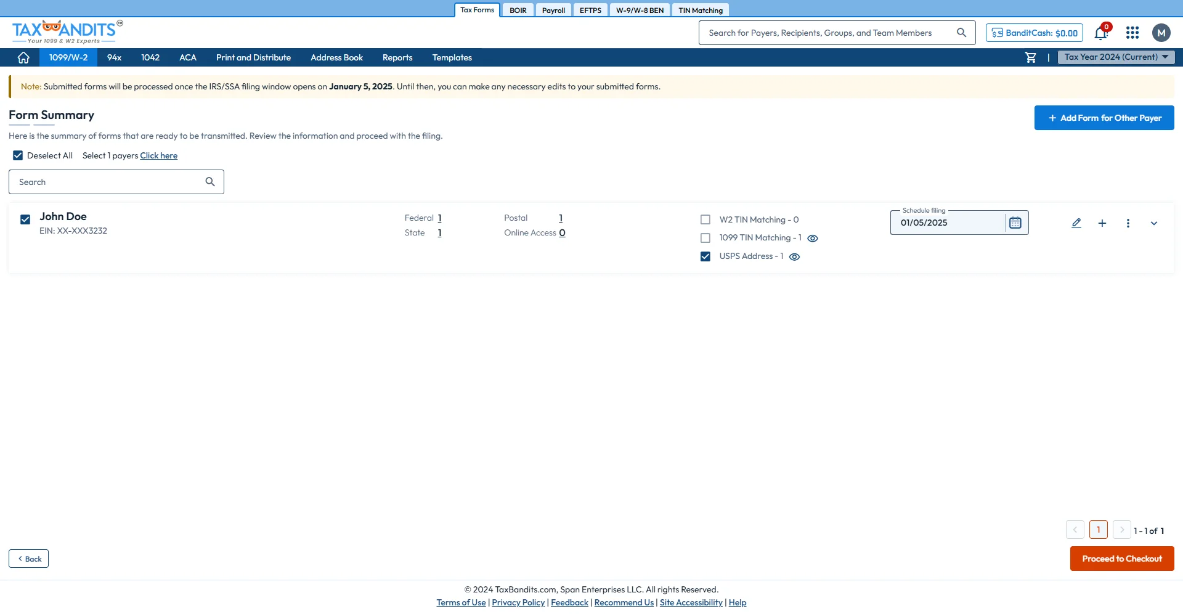Switch to the Payroll tab

(x=553, y=10)
